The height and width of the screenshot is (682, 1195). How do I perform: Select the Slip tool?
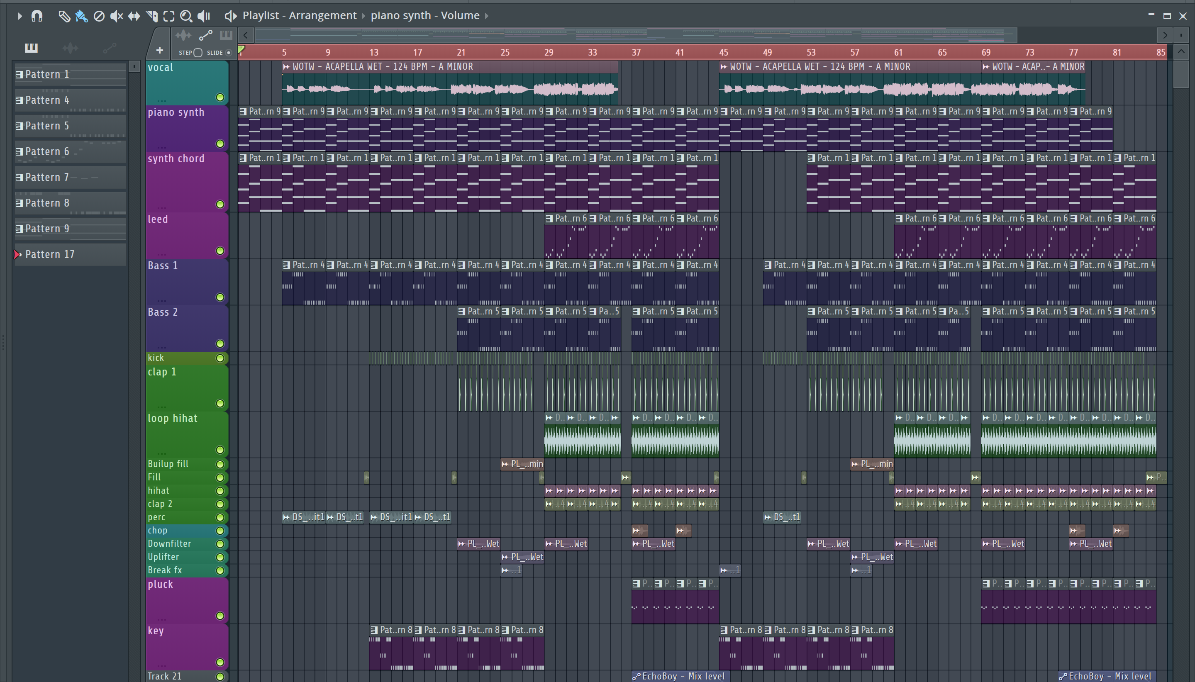[x=134, y=16]
